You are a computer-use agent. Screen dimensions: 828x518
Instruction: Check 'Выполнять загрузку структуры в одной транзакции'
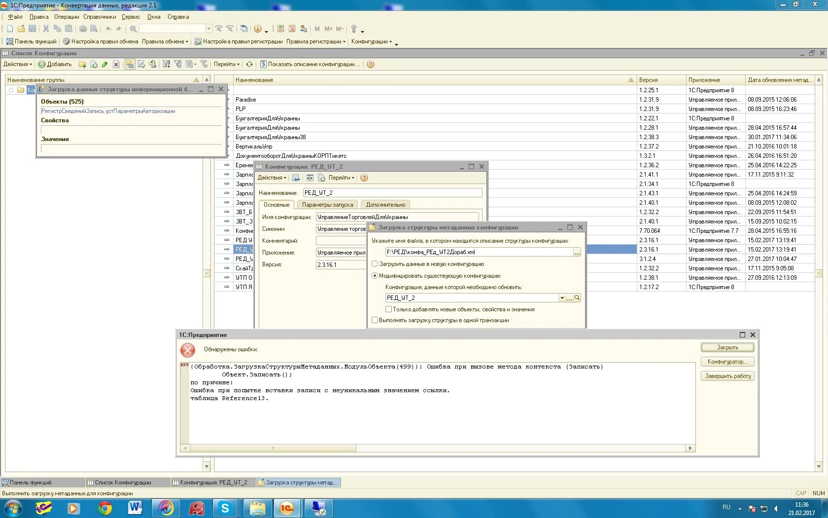[x=375, y=320]
